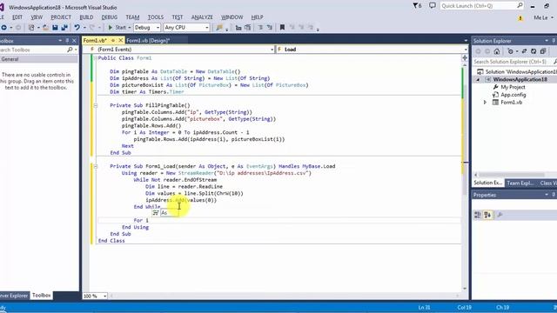The height and width of the screenshot is (313, 557).
Task: Click the Comment out selected lines icon
Action: click(x=260, y=27)
